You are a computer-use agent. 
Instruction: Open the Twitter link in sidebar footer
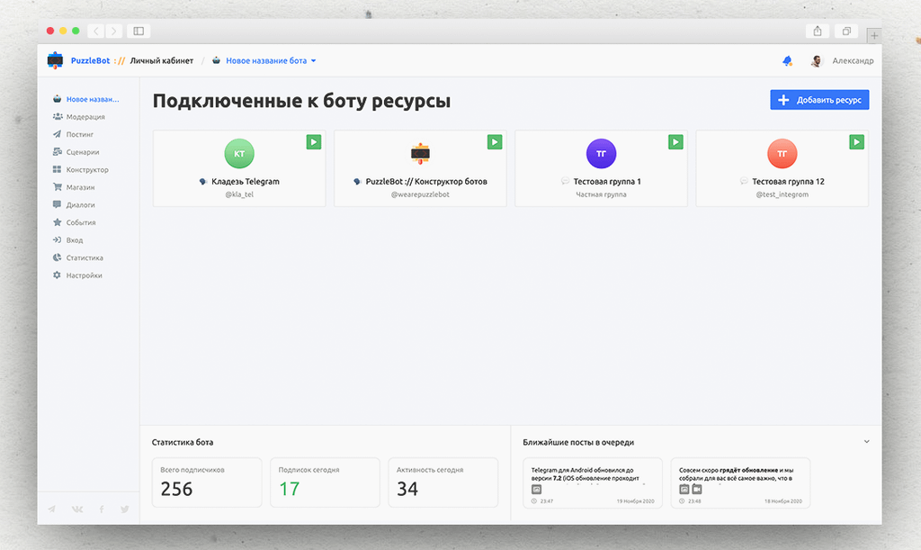(124, 509)
